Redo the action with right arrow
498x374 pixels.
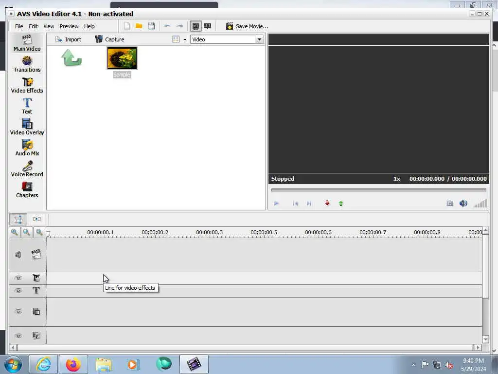(179, 26)
